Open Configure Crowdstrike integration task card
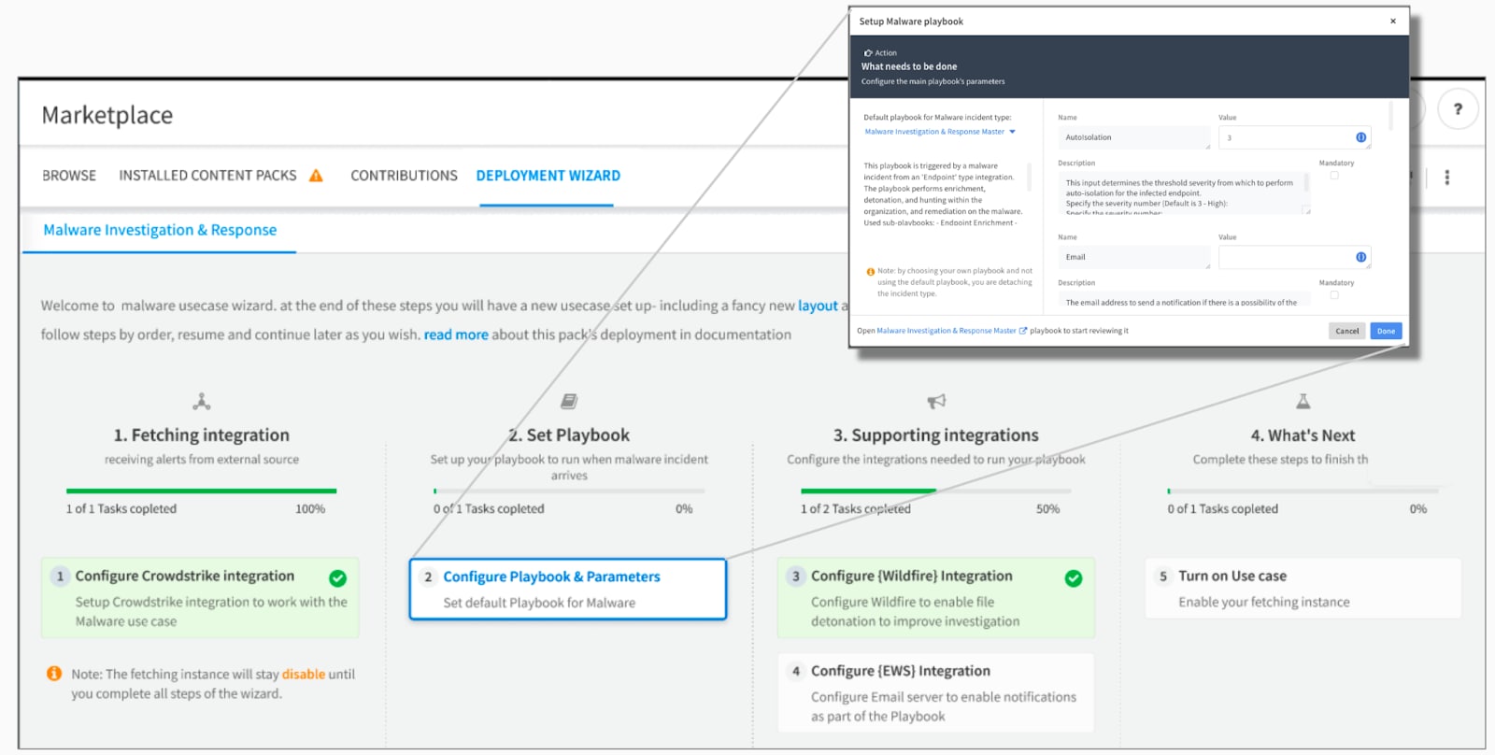 (200, 598)
